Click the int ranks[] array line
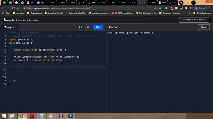Viewport: 213px width, 119px height. click(x=38, y=60)
